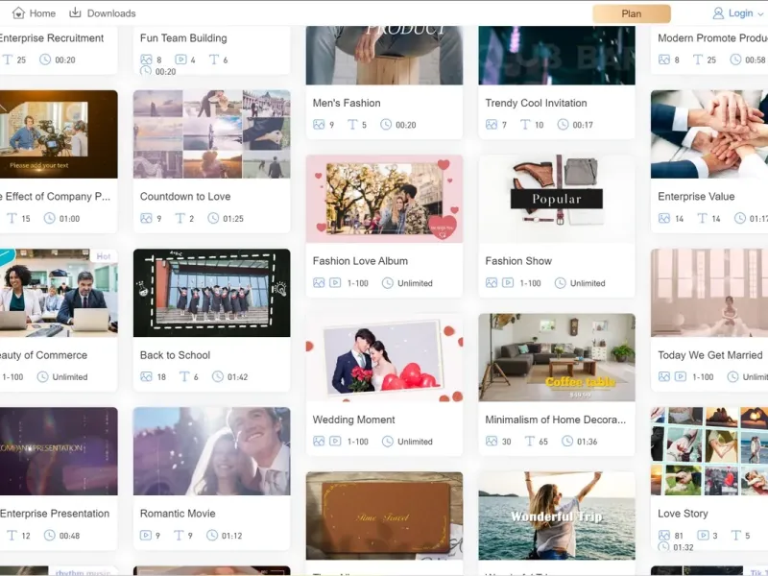
Task: Open the Plan upgrade button
Action: 632,13
